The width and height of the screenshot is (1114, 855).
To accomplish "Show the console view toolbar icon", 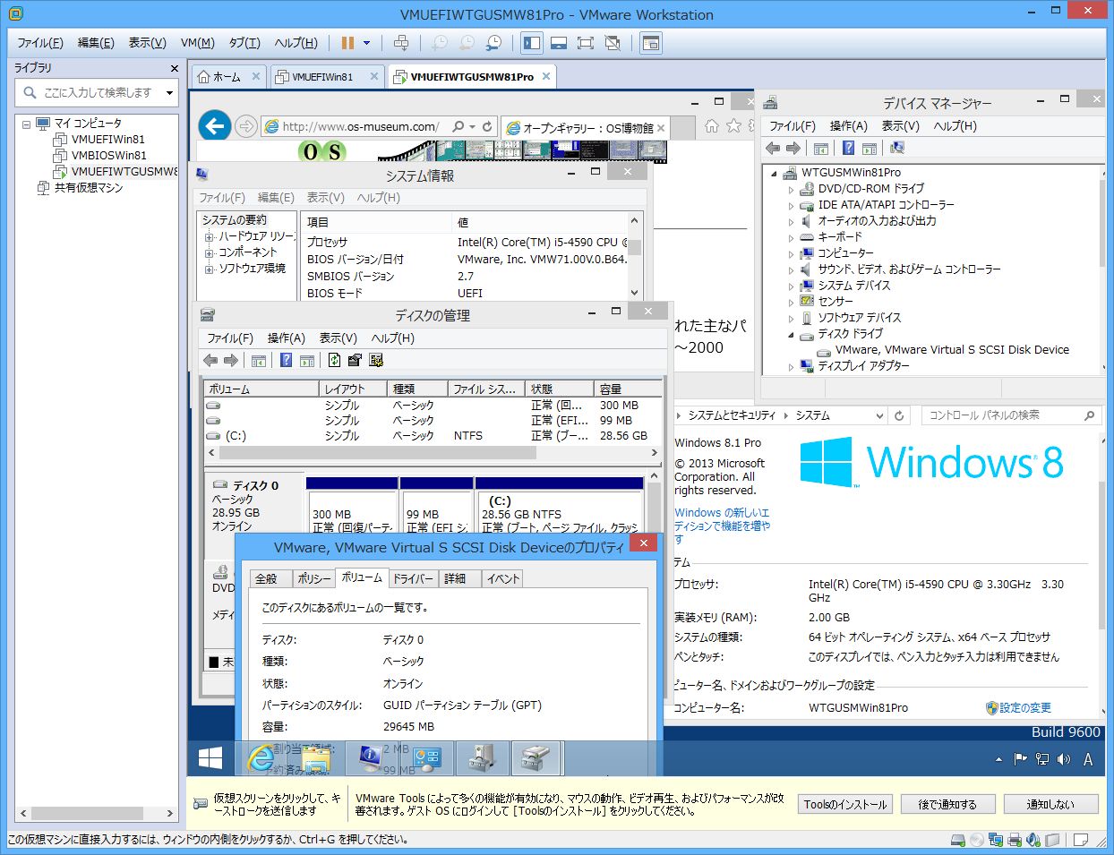I will pyautogui.click(x=651, y=42).
